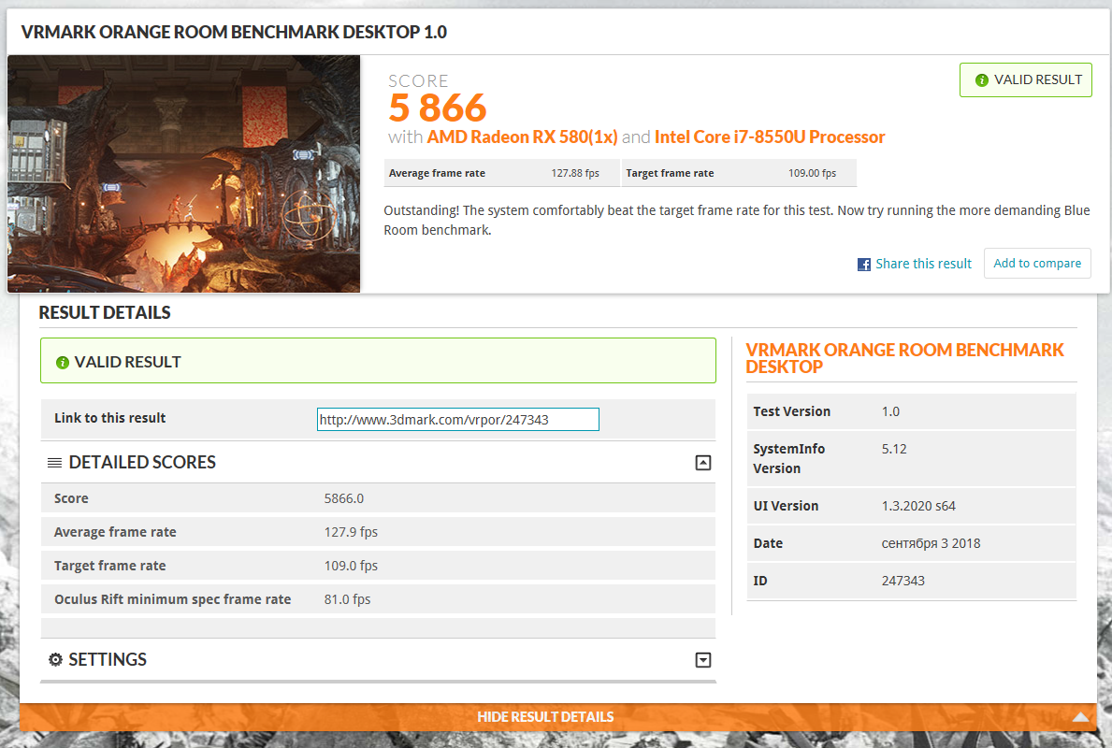The height and width of the screenshot is (748, 1112).
Task: Click the Test Version 1.0 value
Action: [x=890, y=411]
